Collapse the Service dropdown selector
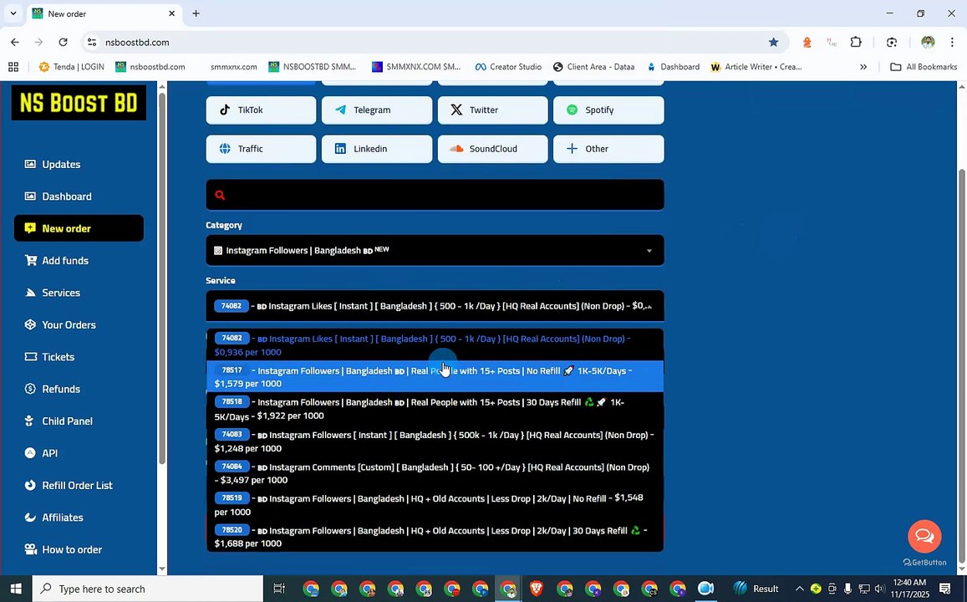This screenshot has width=967, height=602. click(435, 306)
